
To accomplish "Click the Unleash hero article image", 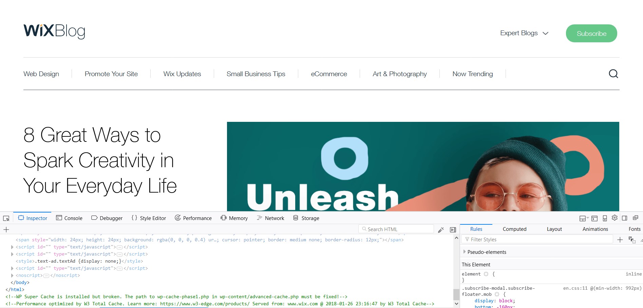I will (x=423, y=166).
